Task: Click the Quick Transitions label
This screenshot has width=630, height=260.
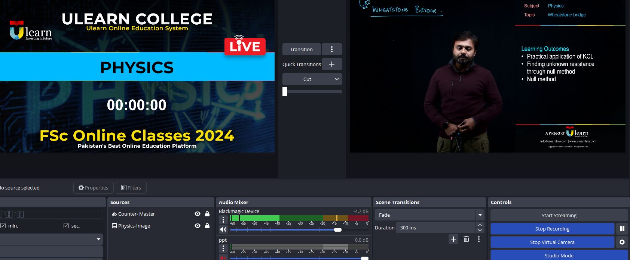Action: [302, 64]
